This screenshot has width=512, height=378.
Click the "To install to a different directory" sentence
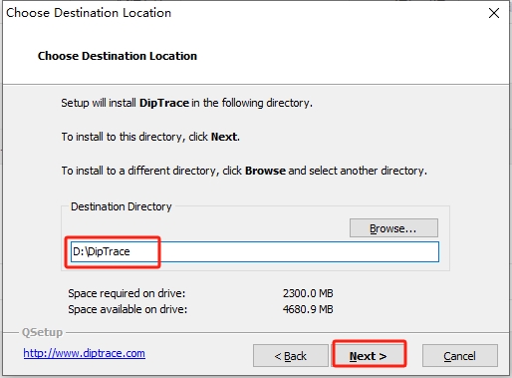tap(244, 171)
